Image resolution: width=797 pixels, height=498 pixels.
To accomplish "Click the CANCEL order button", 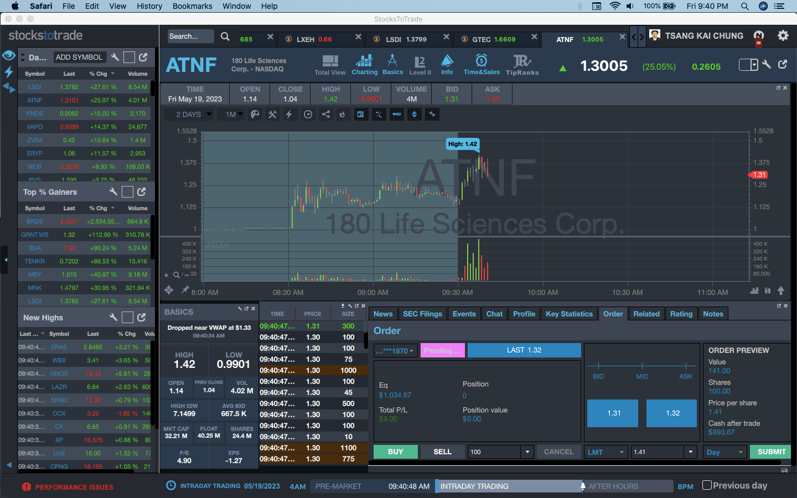I will [558, 452].
